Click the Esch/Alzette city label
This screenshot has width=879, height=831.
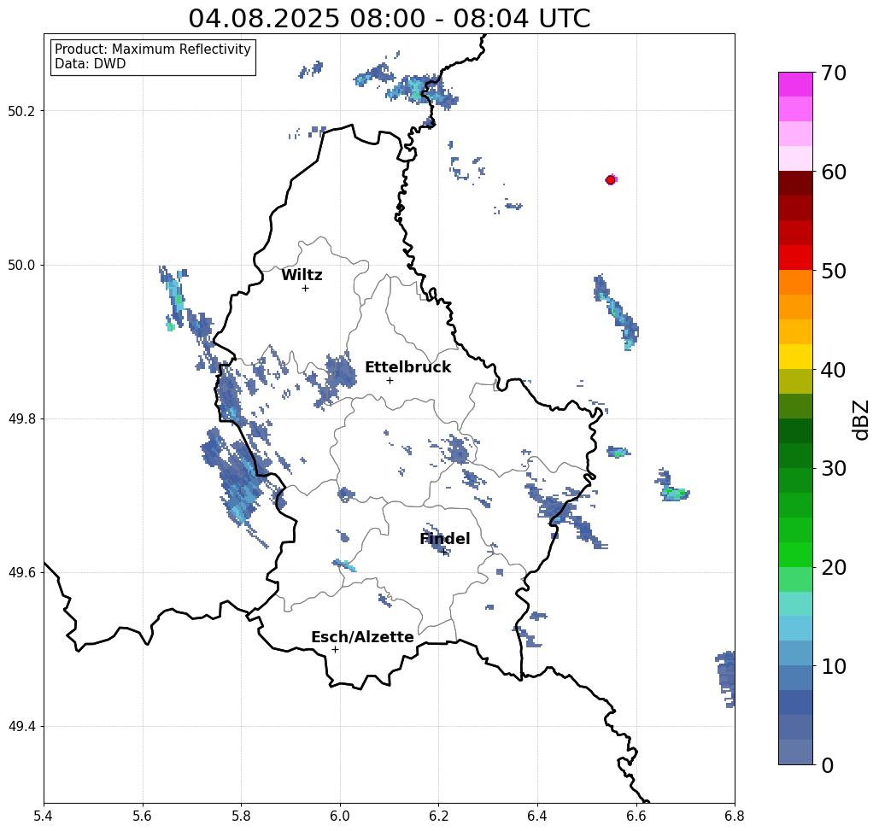(362, 637)
